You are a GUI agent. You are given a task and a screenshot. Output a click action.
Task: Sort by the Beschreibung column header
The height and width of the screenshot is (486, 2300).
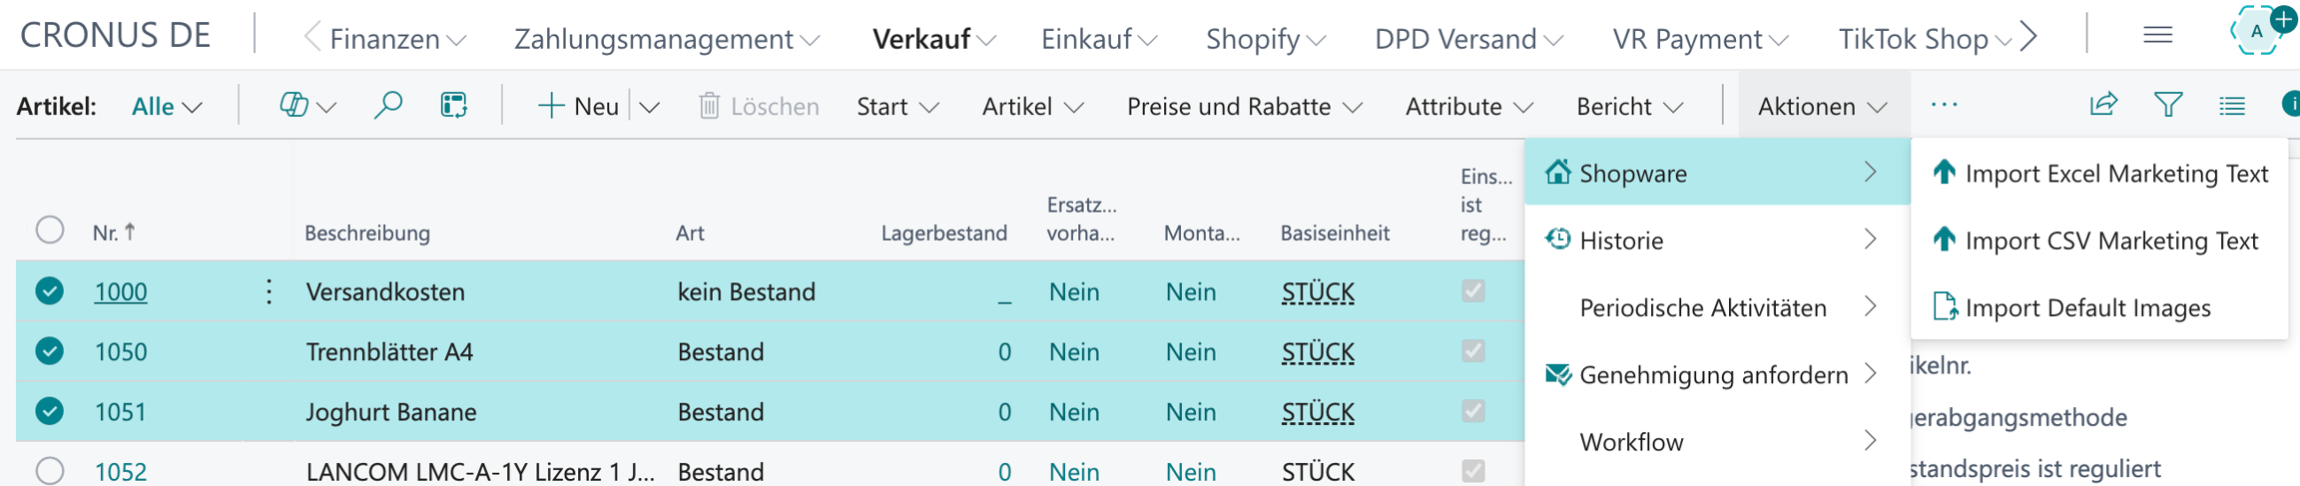(x=367, y=233)
